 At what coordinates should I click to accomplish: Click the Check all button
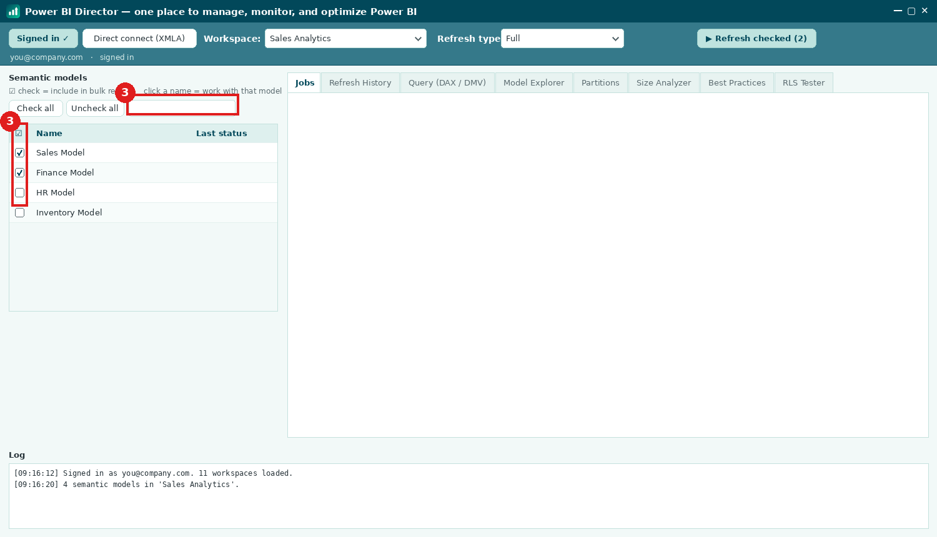36,108
